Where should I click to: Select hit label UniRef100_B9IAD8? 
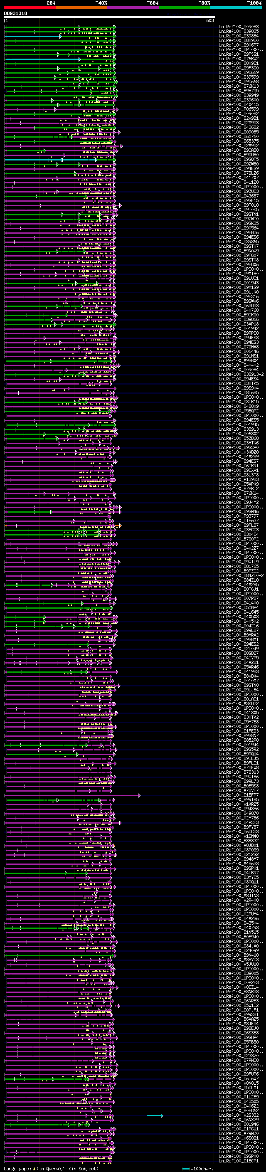239,150
